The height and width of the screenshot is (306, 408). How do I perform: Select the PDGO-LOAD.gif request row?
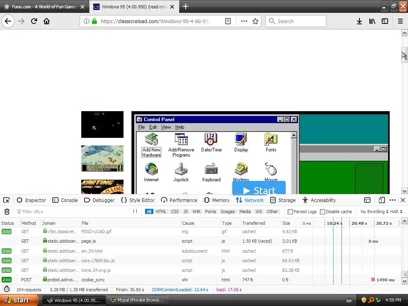pos(200,231)
